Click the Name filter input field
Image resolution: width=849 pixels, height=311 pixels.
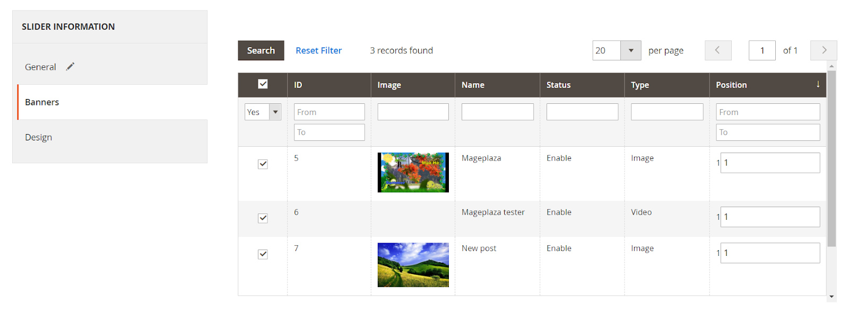[497, 112]
